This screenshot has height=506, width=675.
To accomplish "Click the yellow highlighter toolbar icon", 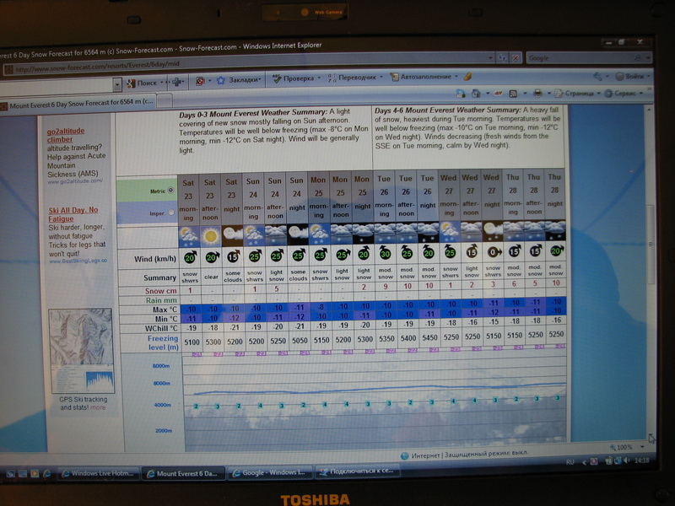I will [467, 77].
